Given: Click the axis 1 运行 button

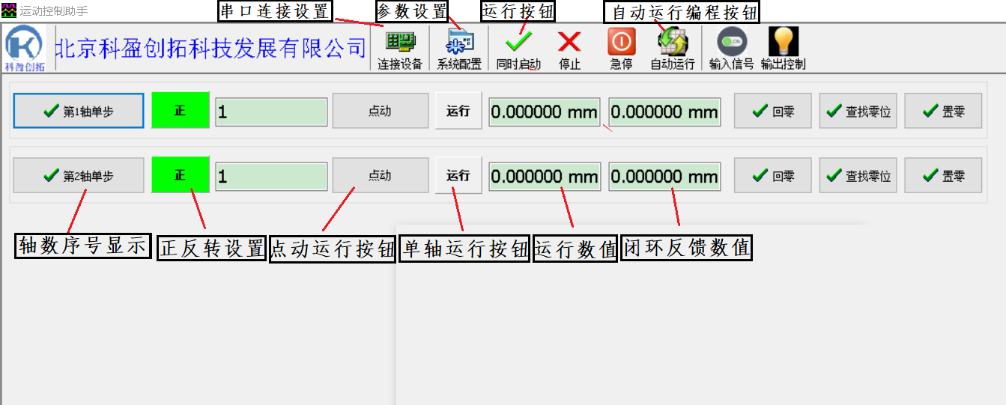Looking at the screenshot, I should click(458, 112).
